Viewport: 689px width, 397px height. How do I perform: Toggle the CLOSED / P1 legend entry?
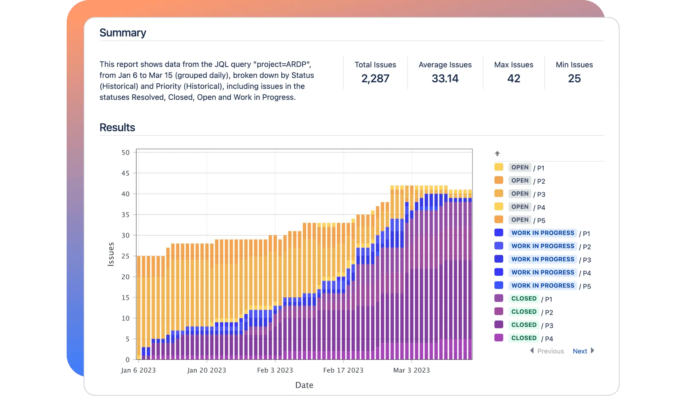click(499, 298)
